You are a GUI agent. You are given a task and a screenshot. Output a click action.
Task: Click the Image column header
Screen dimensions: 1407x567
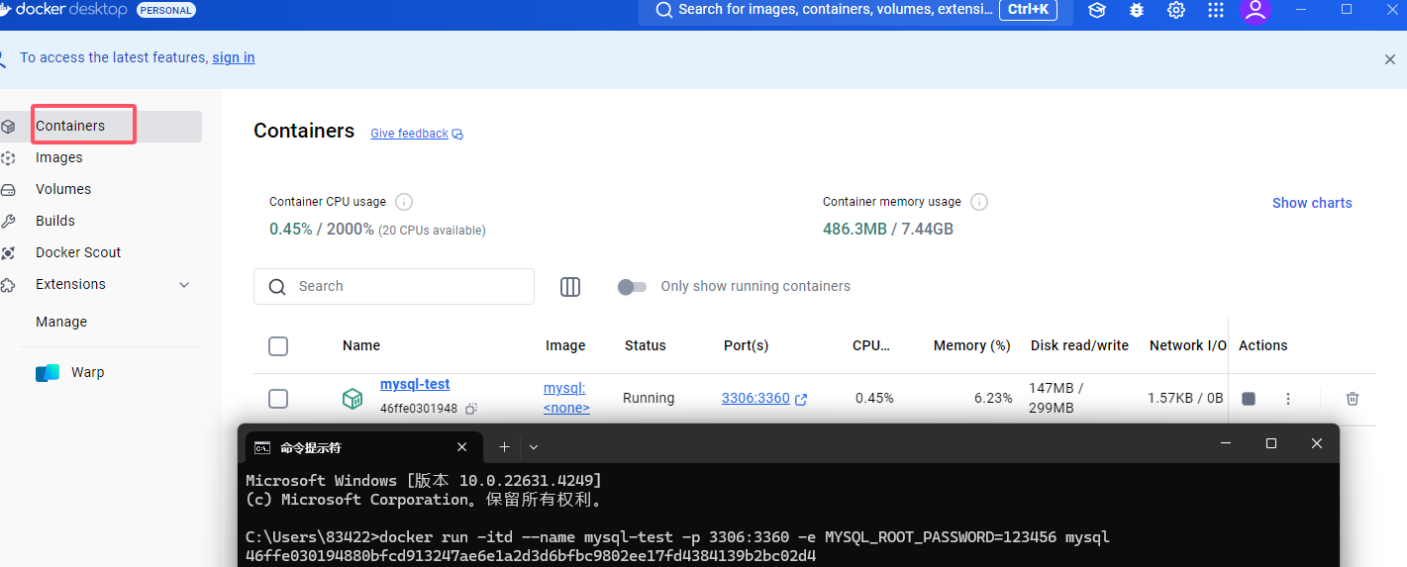coord(565,345)
